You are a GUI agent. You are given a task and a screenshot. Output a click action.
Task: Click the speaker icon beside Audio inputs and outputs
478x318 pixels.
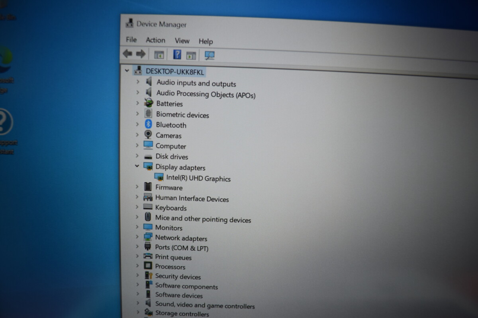149,82
